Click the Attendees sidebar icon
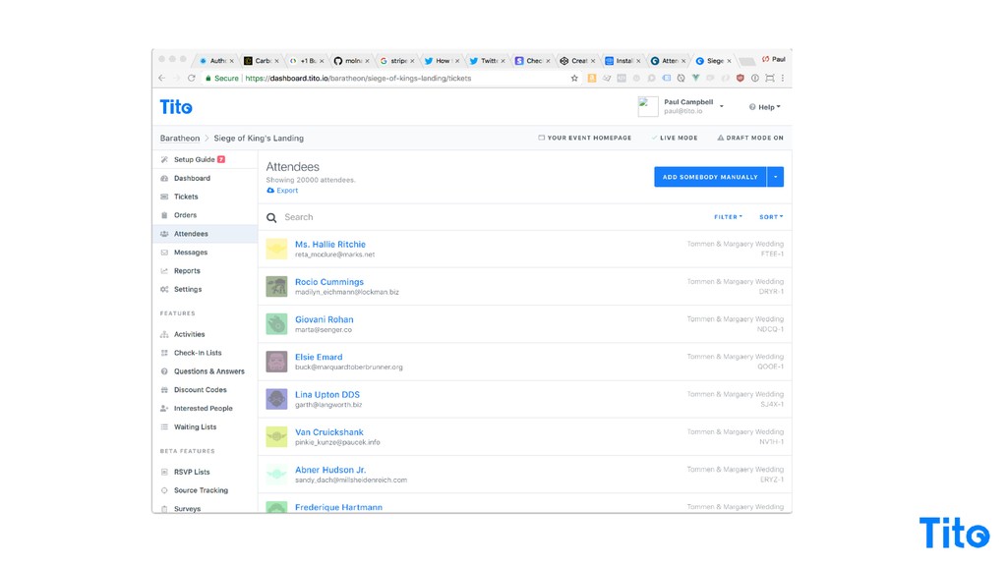 pos(164,234)
